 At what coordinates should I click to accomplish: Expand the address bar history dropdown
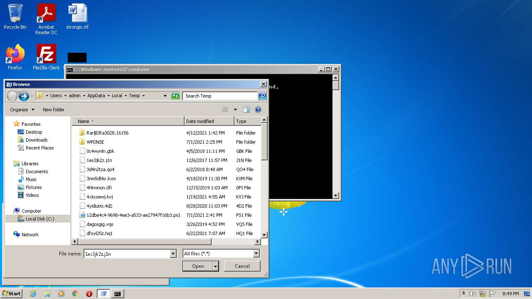(165, 96)
